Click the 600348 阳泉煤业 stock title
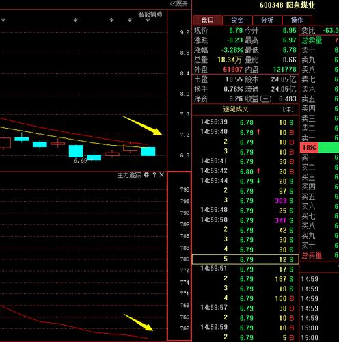Image resolution: width=339 pixels, height=342 pixels. click(287, 5)
